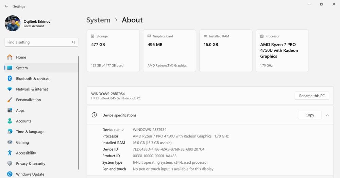Click the No pen or touch input text
This screenshot has width=340, height=178.
[x=173, y=169]
